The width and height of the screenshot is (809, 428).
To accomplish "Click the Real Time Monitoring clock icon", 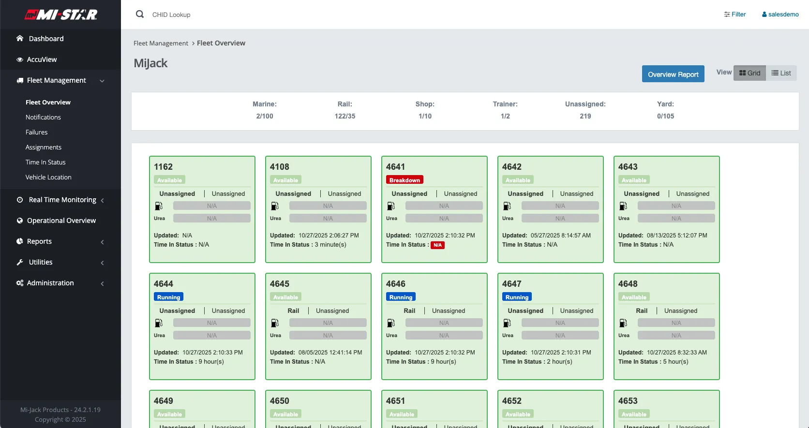I will click(x=20, y=200).
